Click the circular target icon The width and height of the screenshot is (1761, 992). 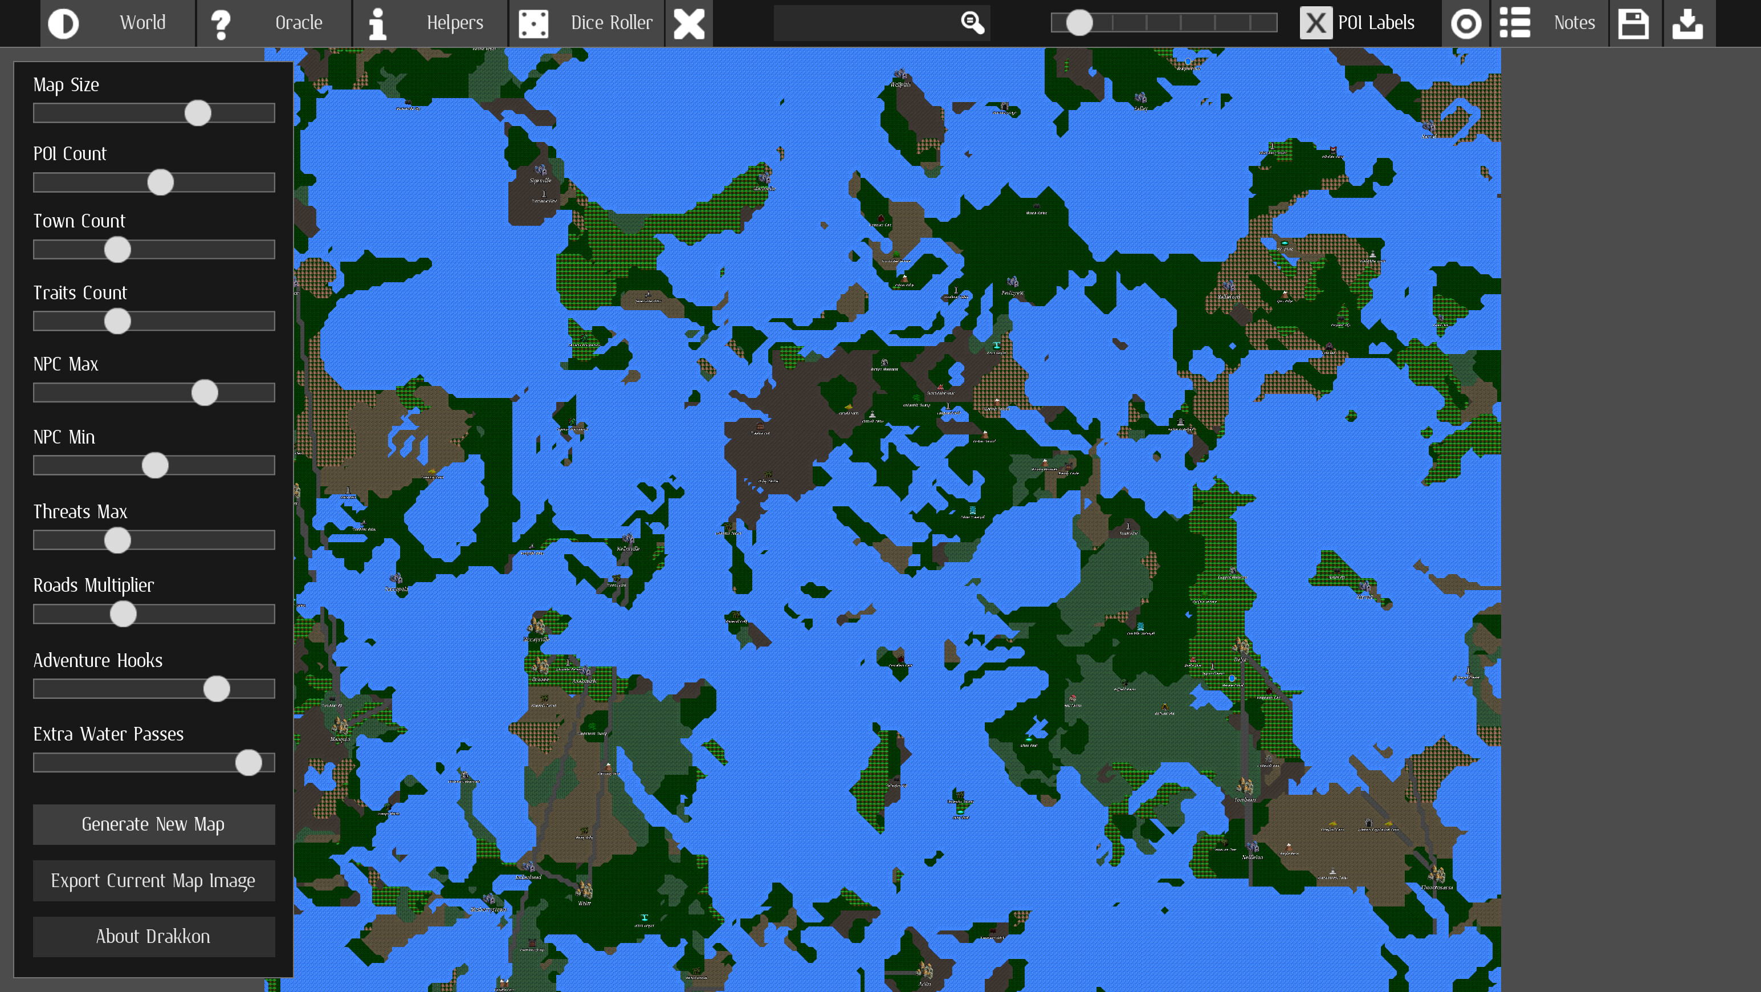(1466, 23)
